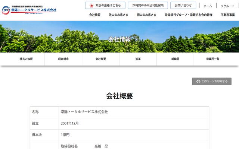The height and width of the screenshot is (149, 239).
Task: Select the 営業所一覧 tab
Action: tap(212, 59)
